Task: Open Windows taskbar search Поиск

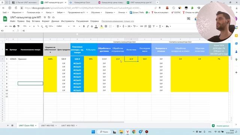Action: point(104,132)
